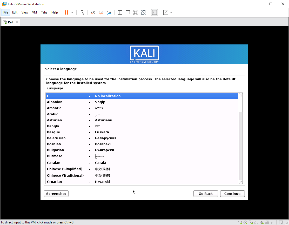Click sound card status icon
The height and width of the screenshot is (225, 289).
262,222
